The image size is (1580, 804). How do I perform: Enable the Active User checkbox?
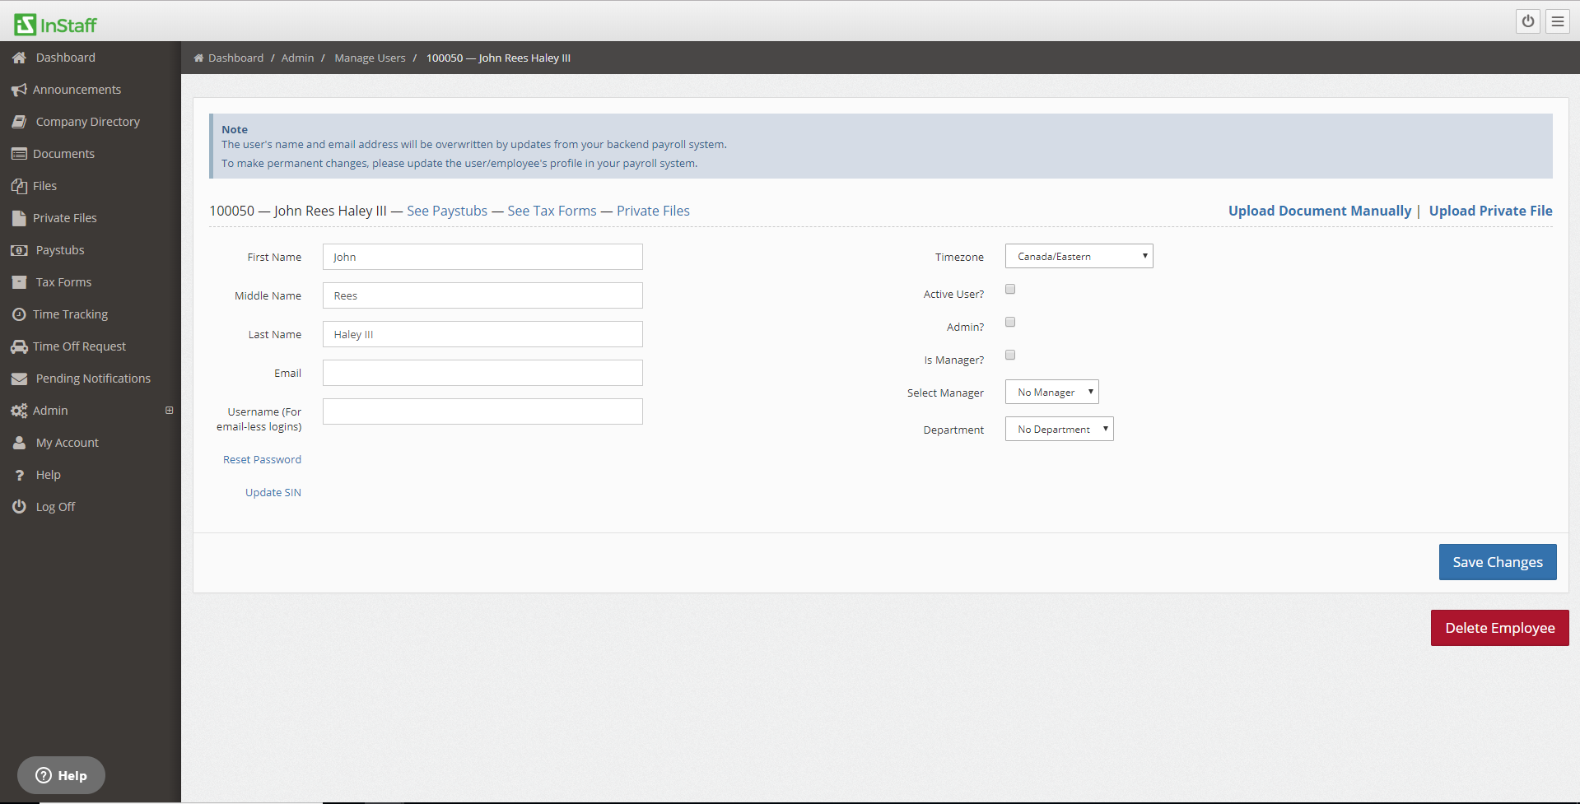coord(1010,289)
